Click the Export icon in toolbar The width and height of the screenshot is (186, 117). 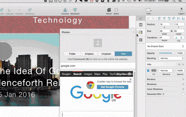click(x=181, y=10)
